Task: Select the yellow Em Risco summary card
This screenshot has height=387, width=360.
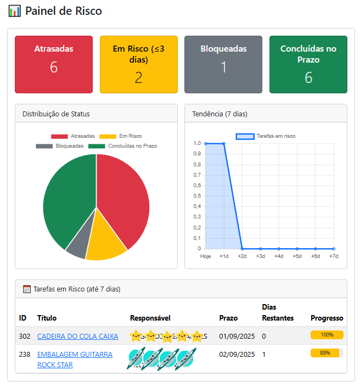Action: pos(138,64)
